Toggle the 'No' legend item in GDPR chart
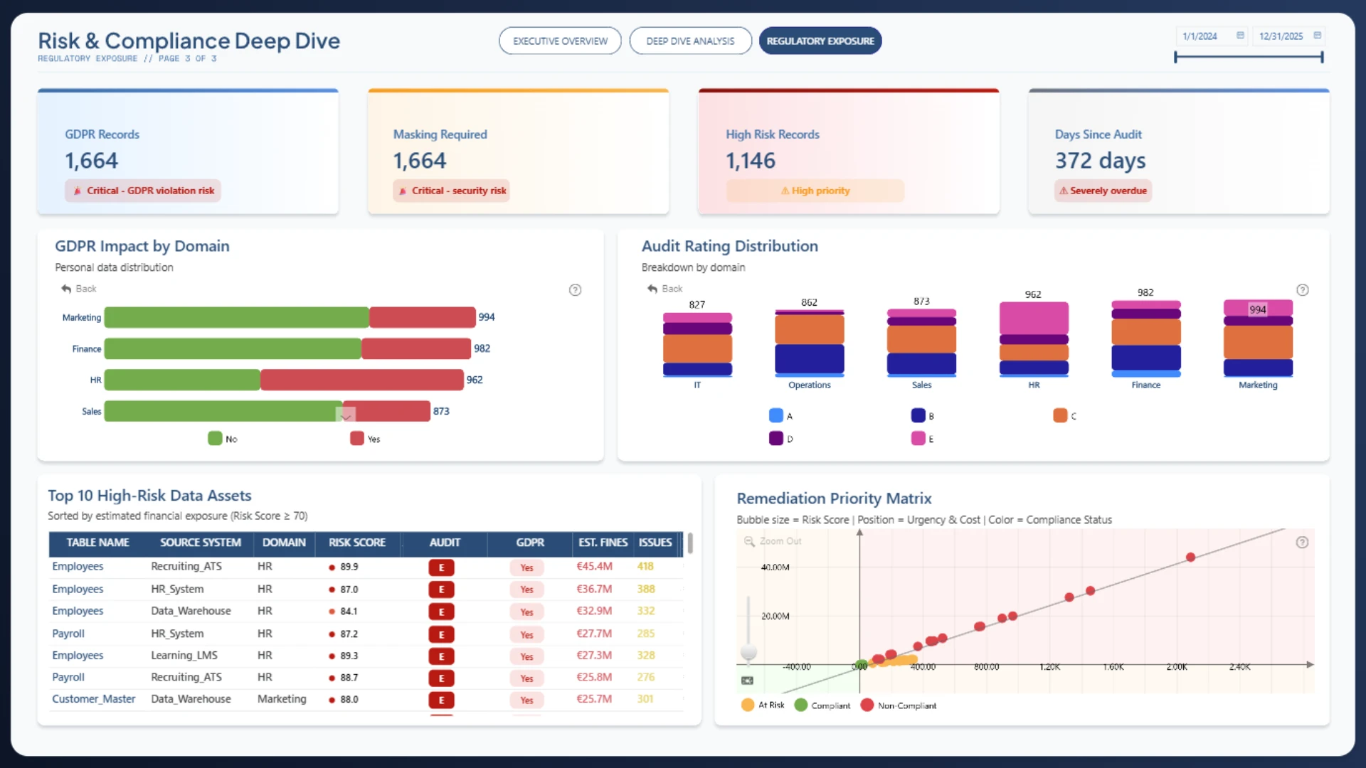Viewport: 1366px width, 768px height. pyautogui.click(x=215, y=439)
